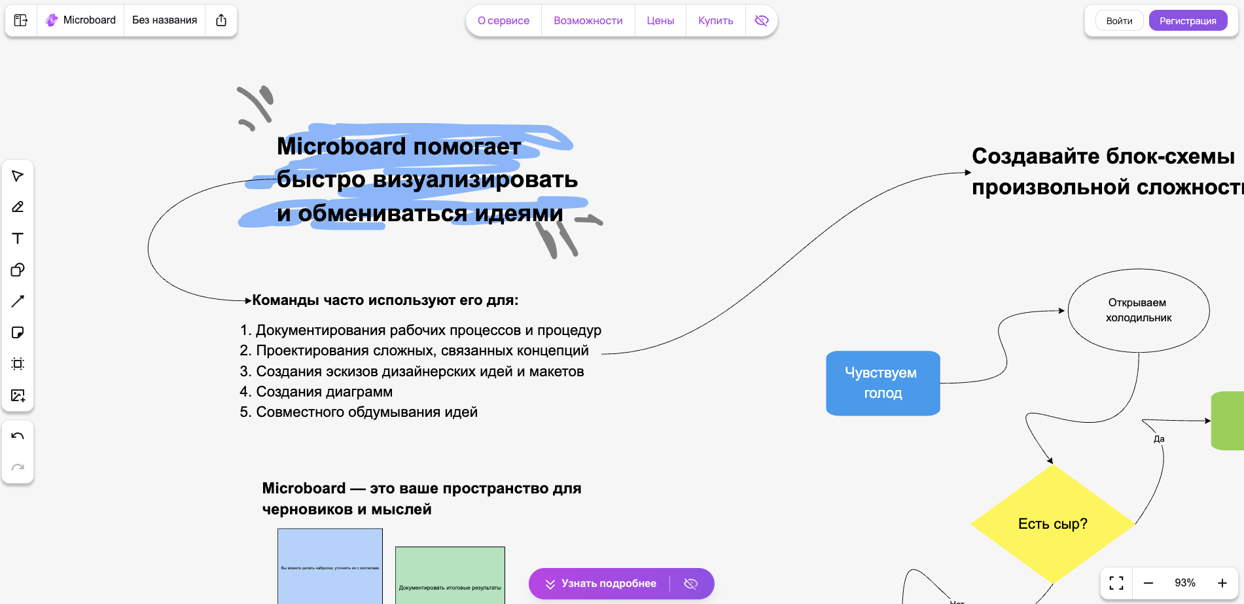1244x604 pixels.
Task: Open the Microboard logo home link
Action: point(80,20)
